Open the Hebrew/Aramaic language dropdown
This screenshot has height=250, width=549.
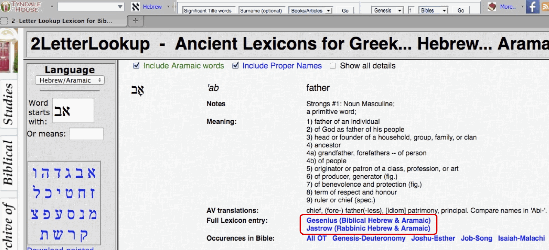coord(70,80)
